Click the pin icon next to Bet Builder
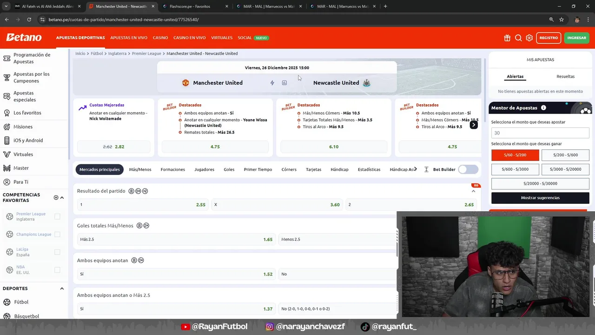The image size is (595, 335). [x=426, y=169]
